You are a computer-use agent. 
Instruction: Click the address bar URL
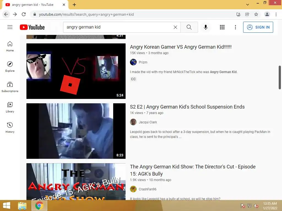pos(86,14)
